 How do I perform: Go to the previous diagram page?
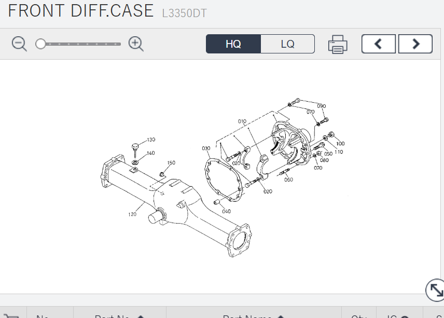point(378,44)
